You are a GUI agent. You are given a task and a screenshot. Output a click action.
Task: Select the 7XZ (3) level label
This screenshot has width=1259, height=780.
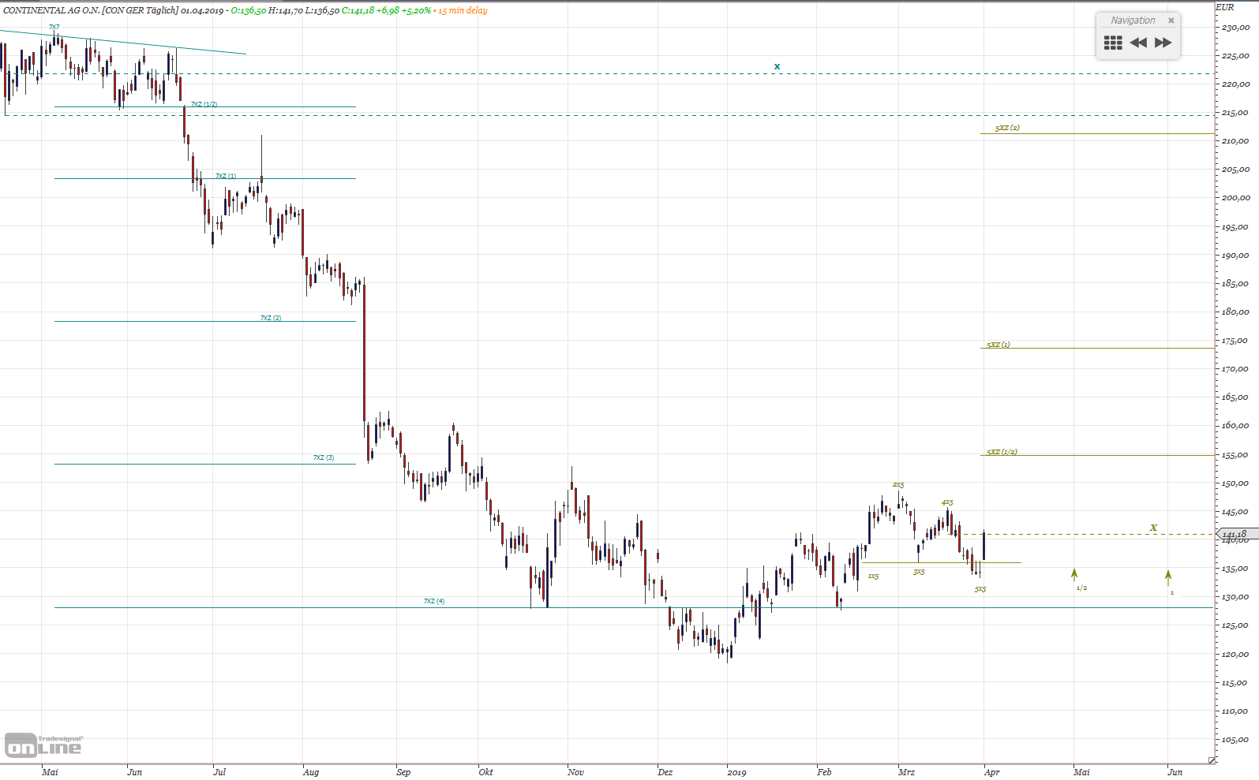pyautogui.click(x=324, y=457)
